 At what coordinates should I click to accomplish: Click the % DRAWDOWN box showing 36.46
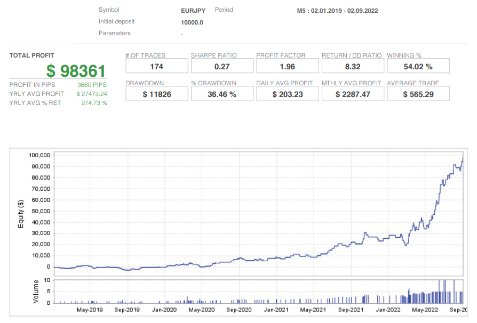[222, 93]
